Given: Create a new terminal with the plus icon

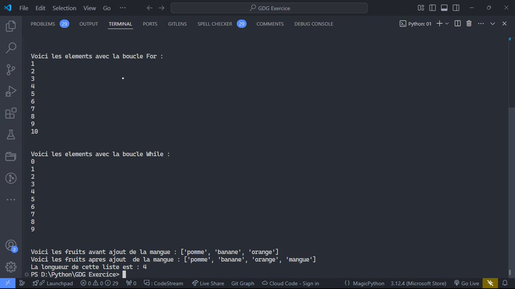Looking at the screenshot, I should coord(439,24).
